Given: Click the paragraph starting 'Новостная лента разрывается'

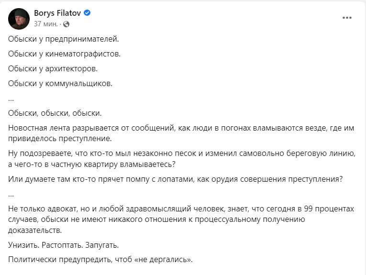Looking at the screenshot, I should [x=181, y=133].
